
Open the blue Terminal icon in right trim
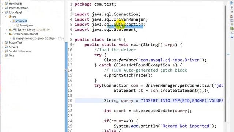tap(232, 37)
